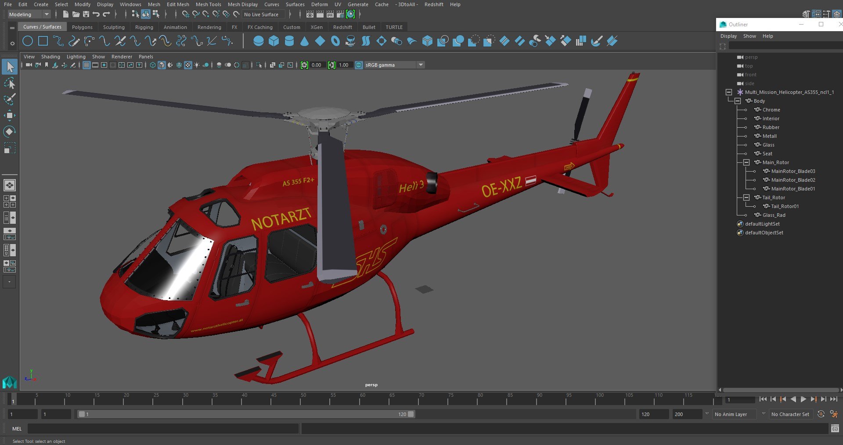Step forward one frame
843x445 pixels.
point(823,399)
